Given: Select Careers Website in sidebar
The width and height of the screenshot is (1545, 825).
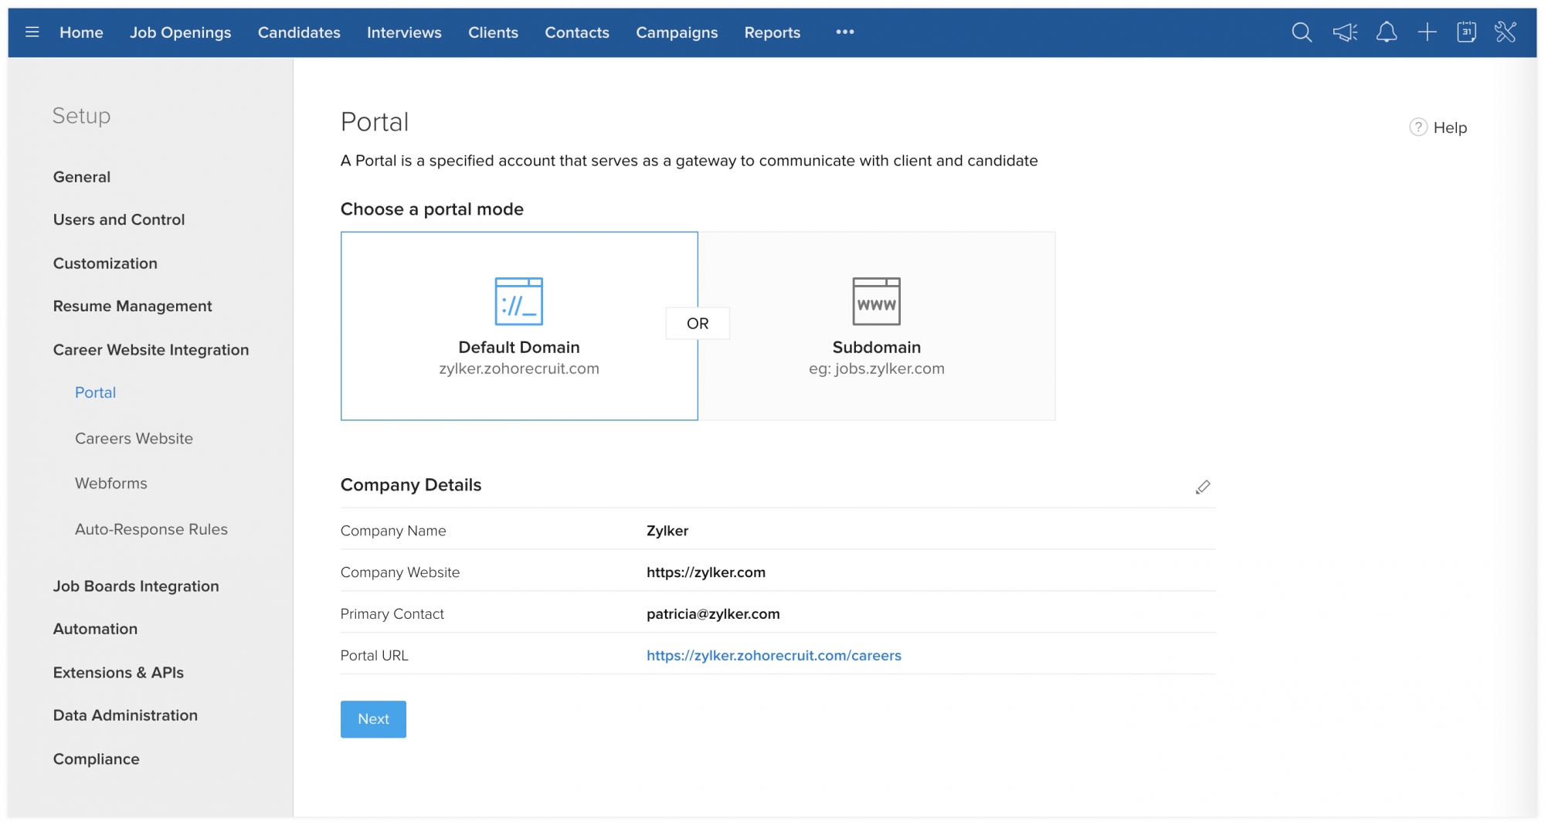Looking at the screenshot, I should 134,439.
